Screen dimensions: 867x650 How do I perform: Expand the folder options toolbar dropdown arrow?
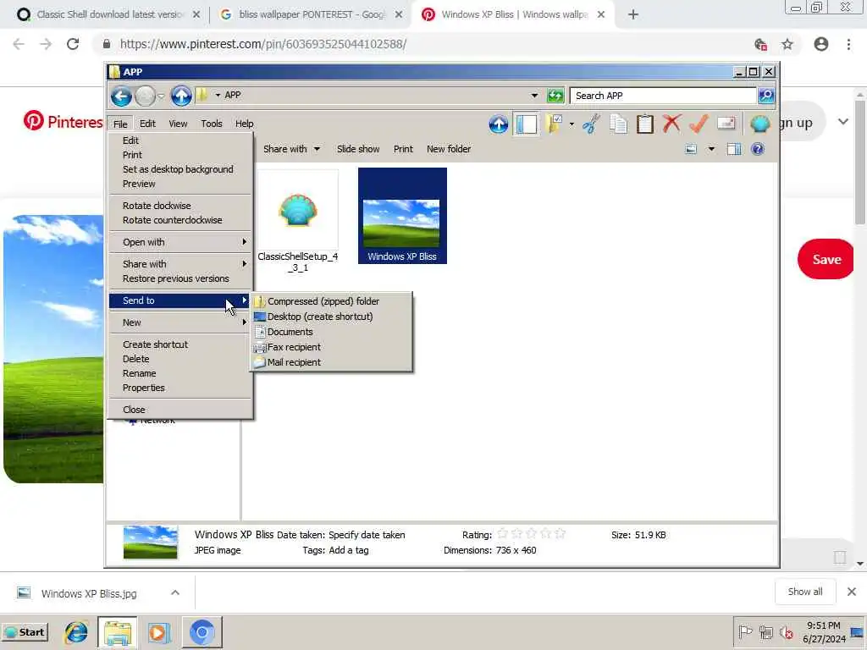tap(572, 124)
